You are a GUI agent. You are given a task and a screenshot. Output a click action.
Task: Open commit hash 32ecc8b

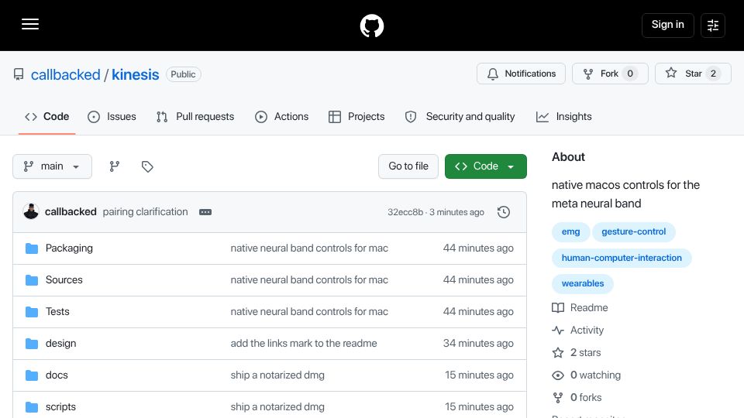pos(405,212)
